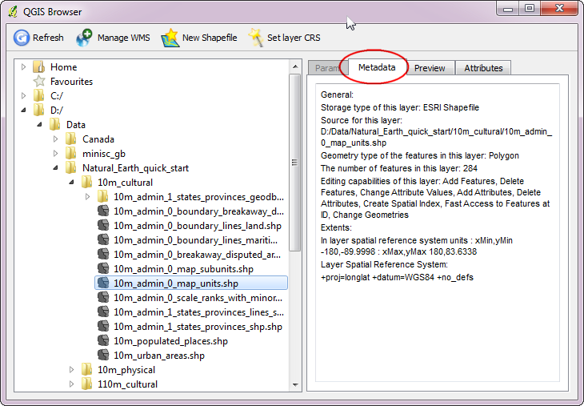Click the New Shapefile star icon

tap(170, 38)
